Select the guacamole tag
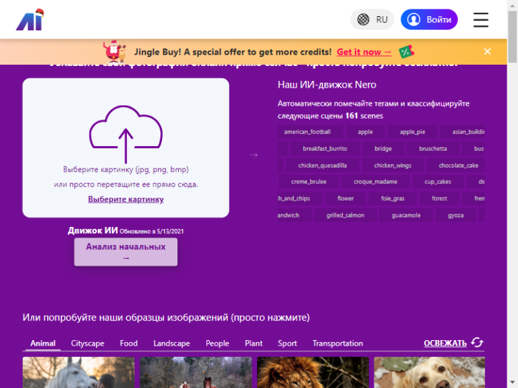The width and height of the screenshot is (518, 388). 406,215
